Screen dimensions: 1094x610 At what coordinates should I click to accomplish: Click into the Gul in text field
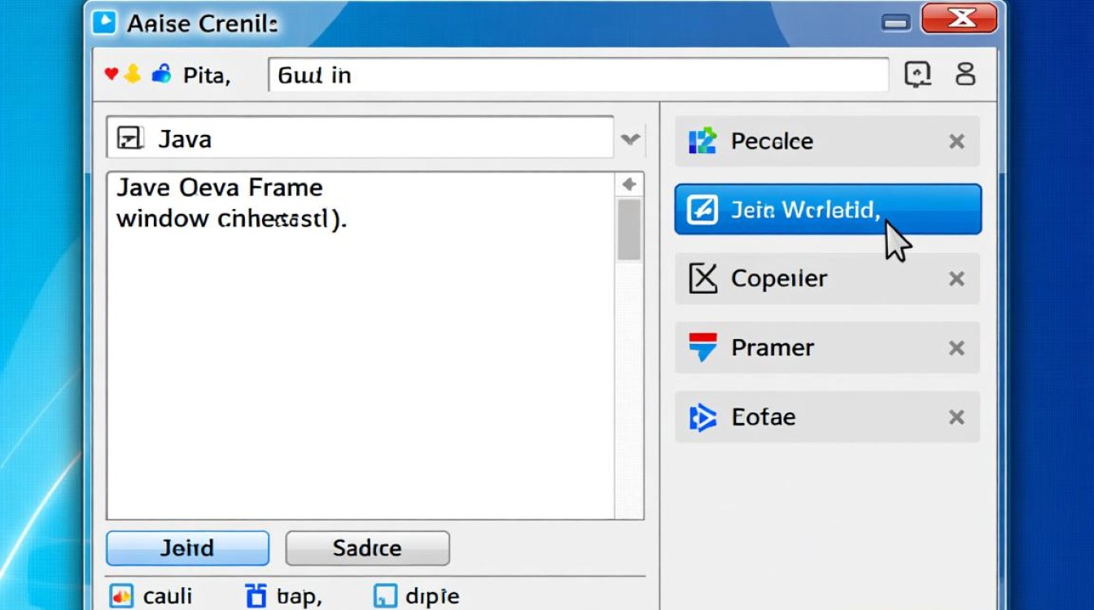(x=578, y=75)
